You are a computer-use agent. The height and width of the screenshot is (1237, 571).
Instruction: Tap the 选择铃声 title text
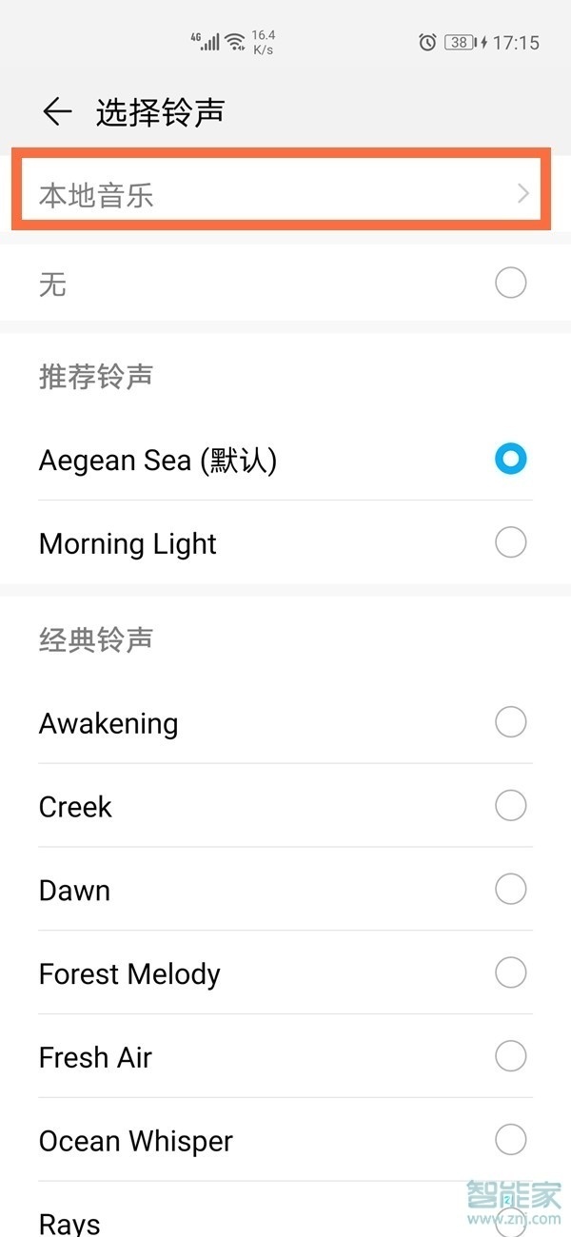pyautogui.click(x=159, y=110)
